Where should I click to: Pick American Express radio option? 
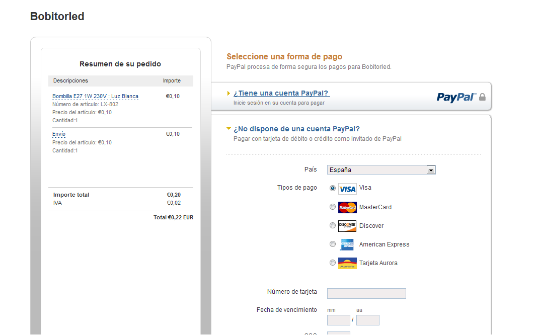click(333, 244)
